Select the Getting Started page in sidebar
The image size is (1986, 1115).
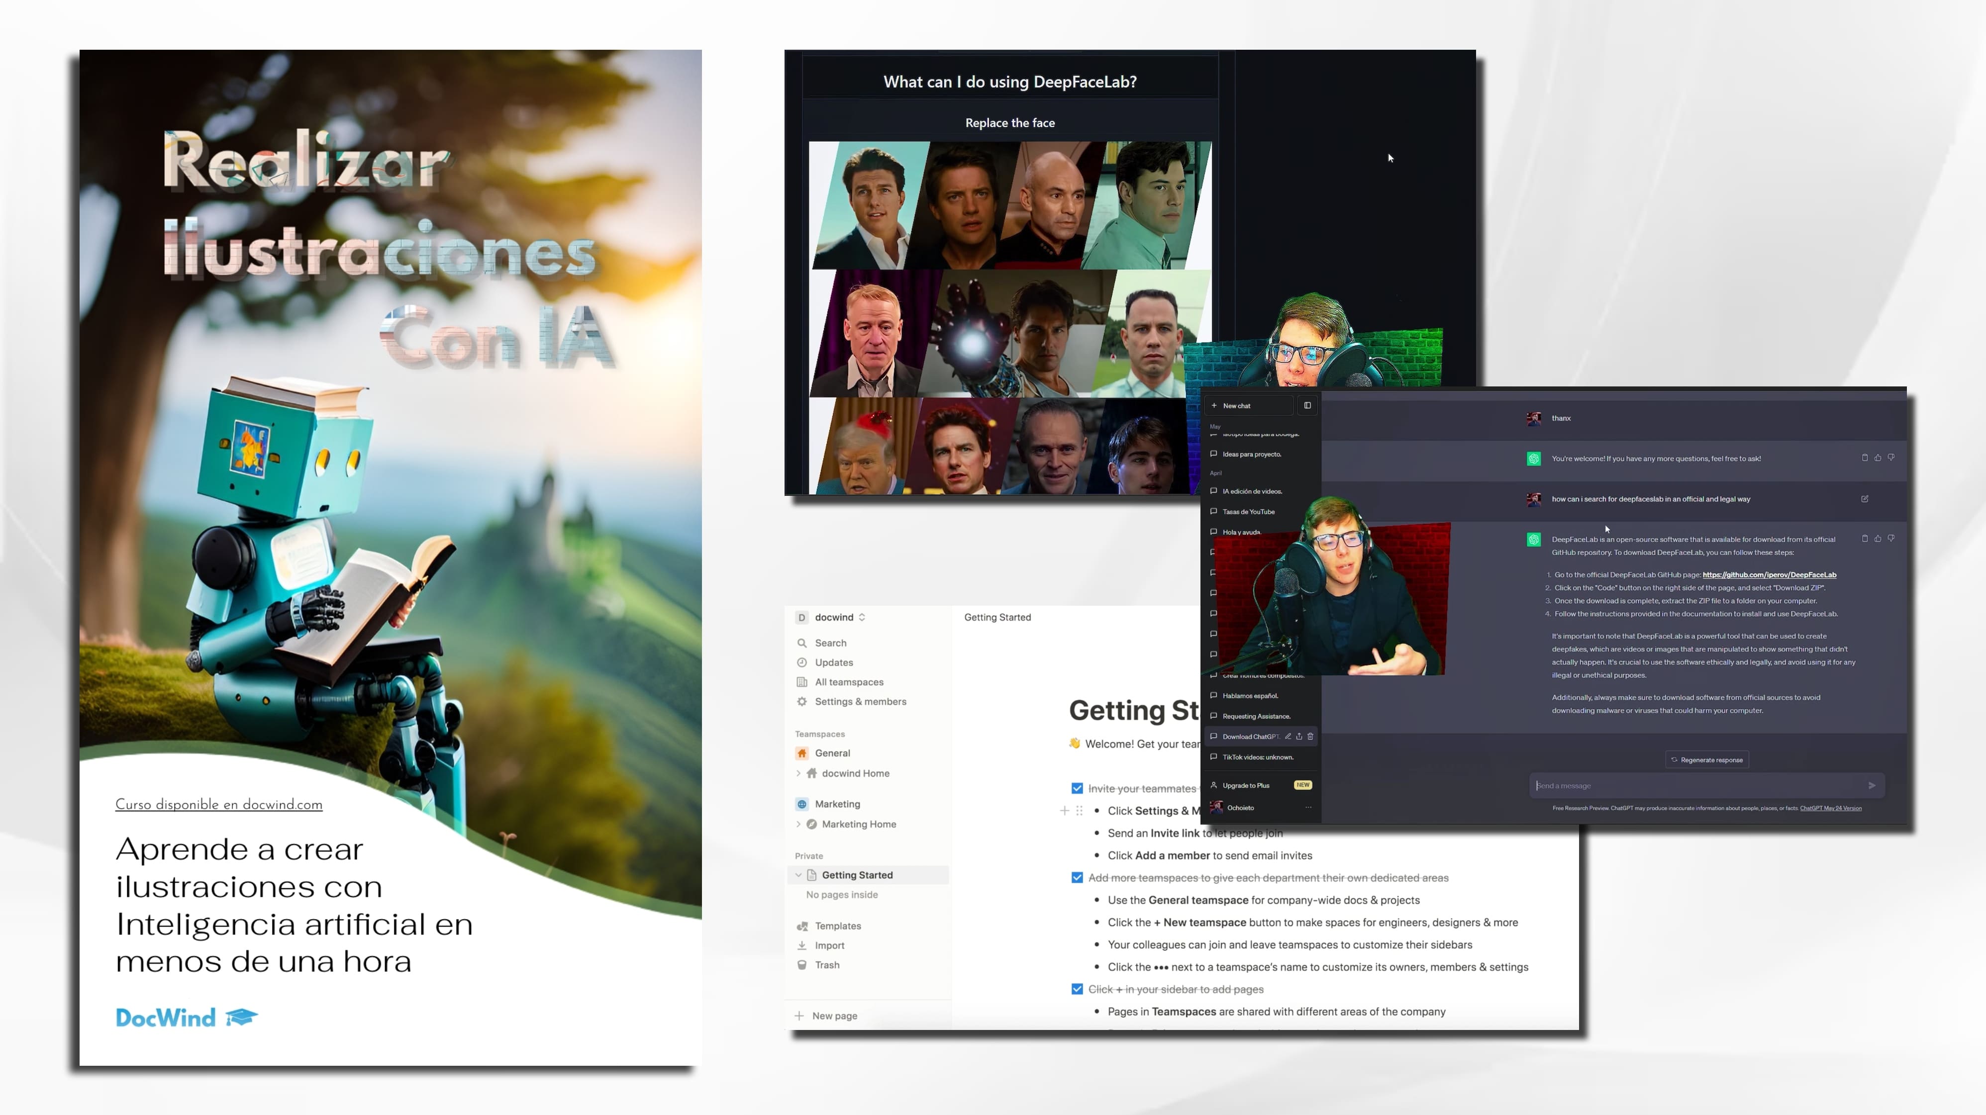click(868, 875)
